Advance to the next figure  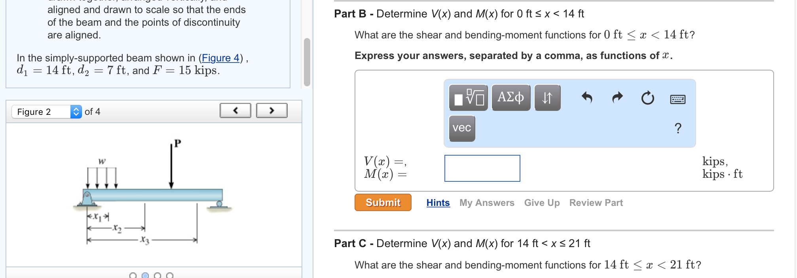271,111
